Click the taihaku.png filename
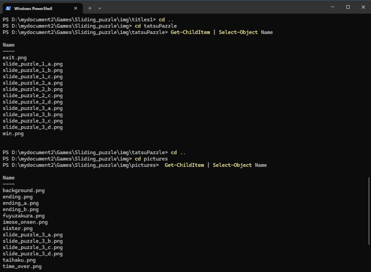The image size is (371, 272). click(19, 260)
